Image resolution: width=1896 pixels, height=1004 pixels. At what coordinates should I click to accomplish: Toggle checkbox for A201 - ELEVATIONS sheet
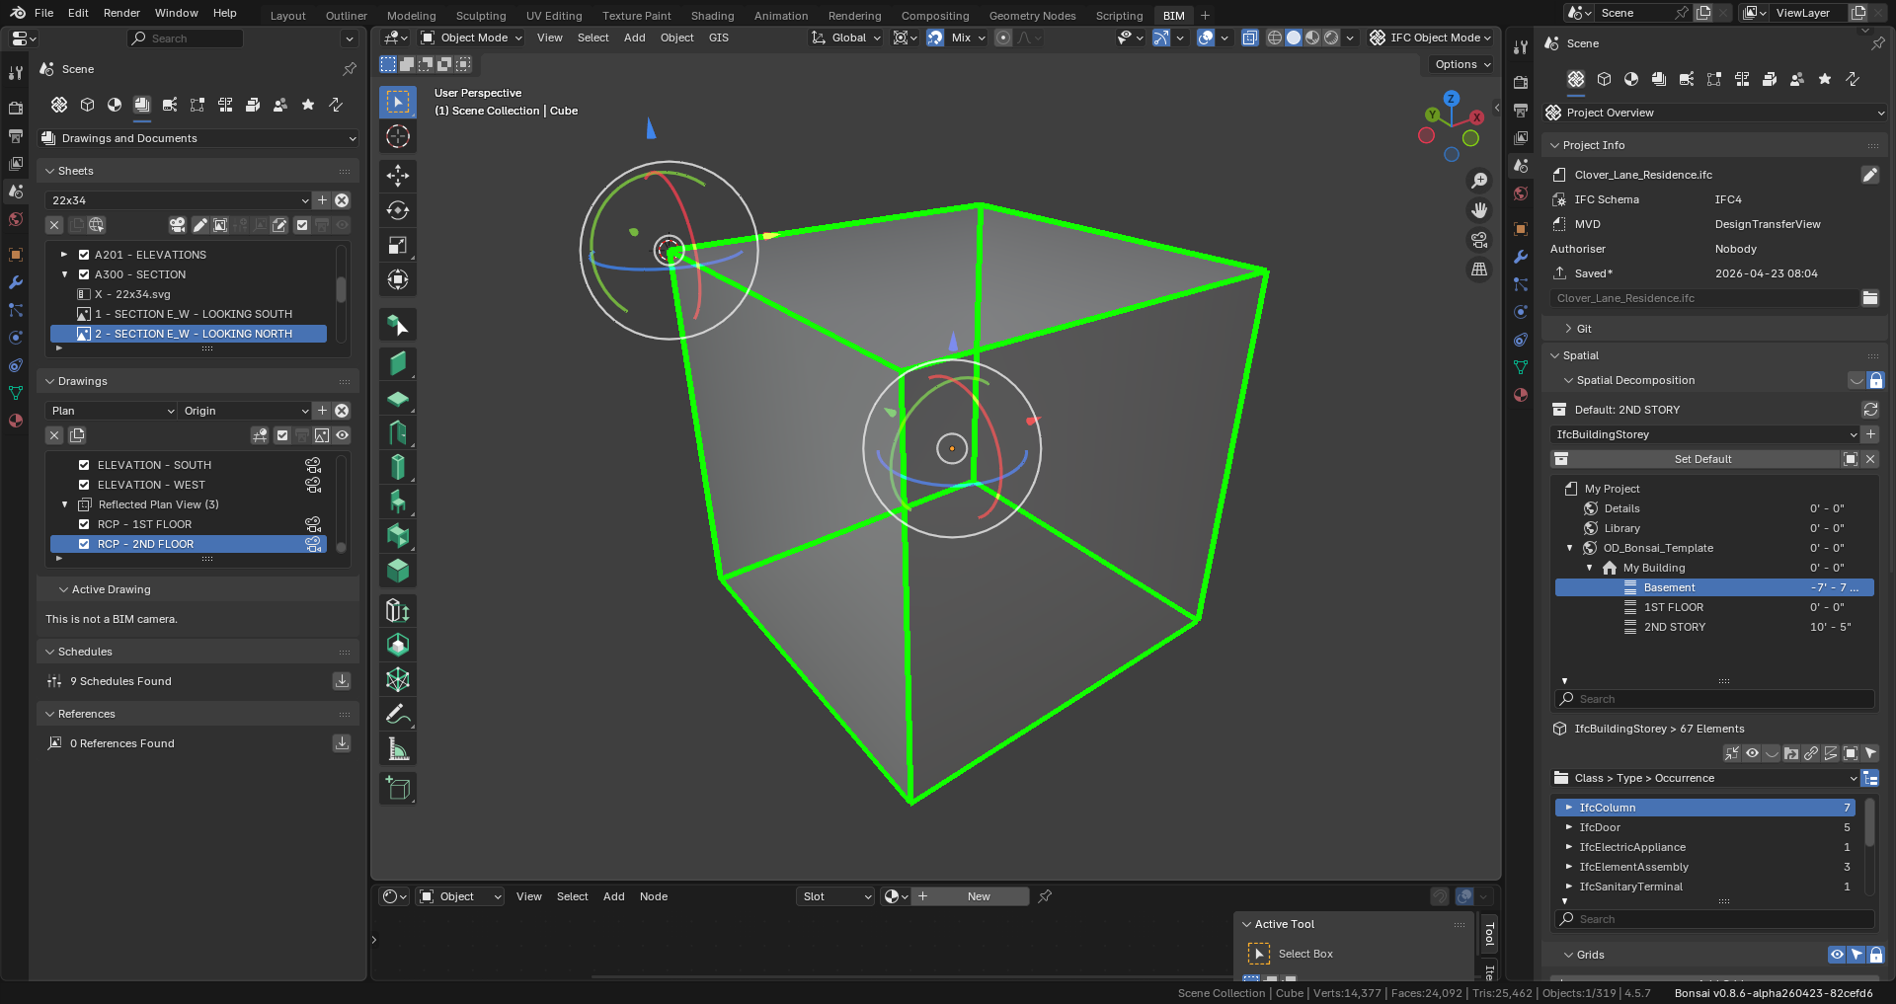(x=84, y=255)
